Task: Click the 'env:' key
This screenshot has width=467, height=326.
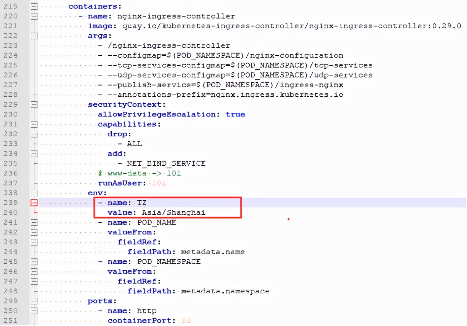Action: [97, 193]
